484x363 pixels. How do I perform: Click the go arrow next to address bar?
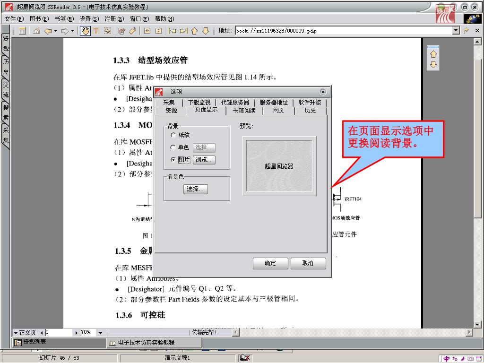pyautogui.click(x=466, y=31)
